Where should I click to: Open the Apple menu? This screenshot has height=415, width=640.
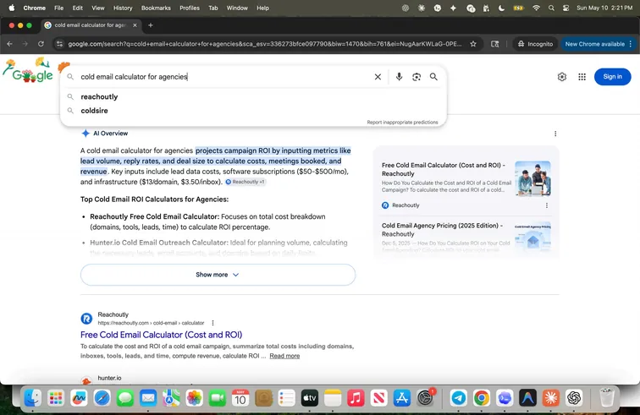12,8
